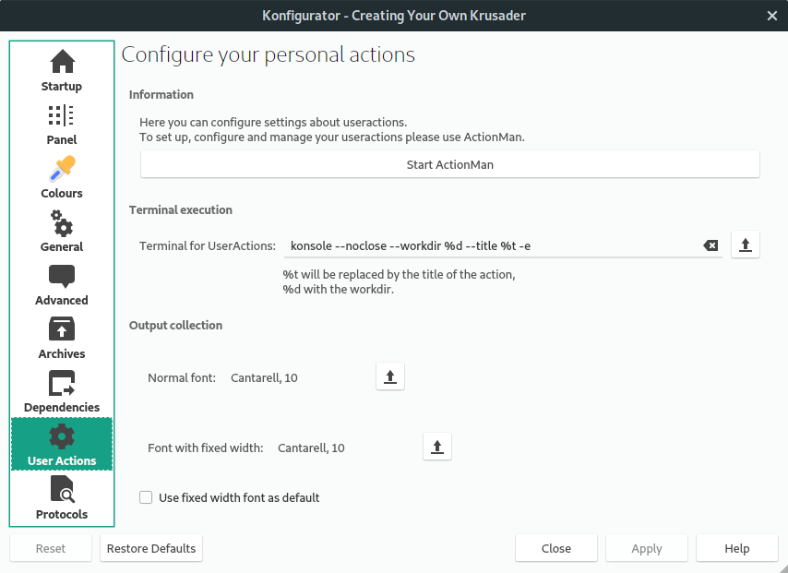The height and width of the screenshot is (573, 788).
Task: Open the Colours dropper icon
Action: 63,168
